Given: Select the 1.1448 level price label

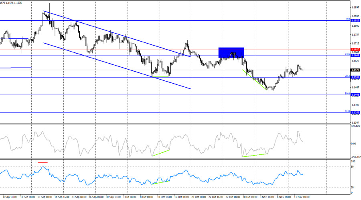Looking at the screenshot, I should pyautogui.click(x=355, y=95).
